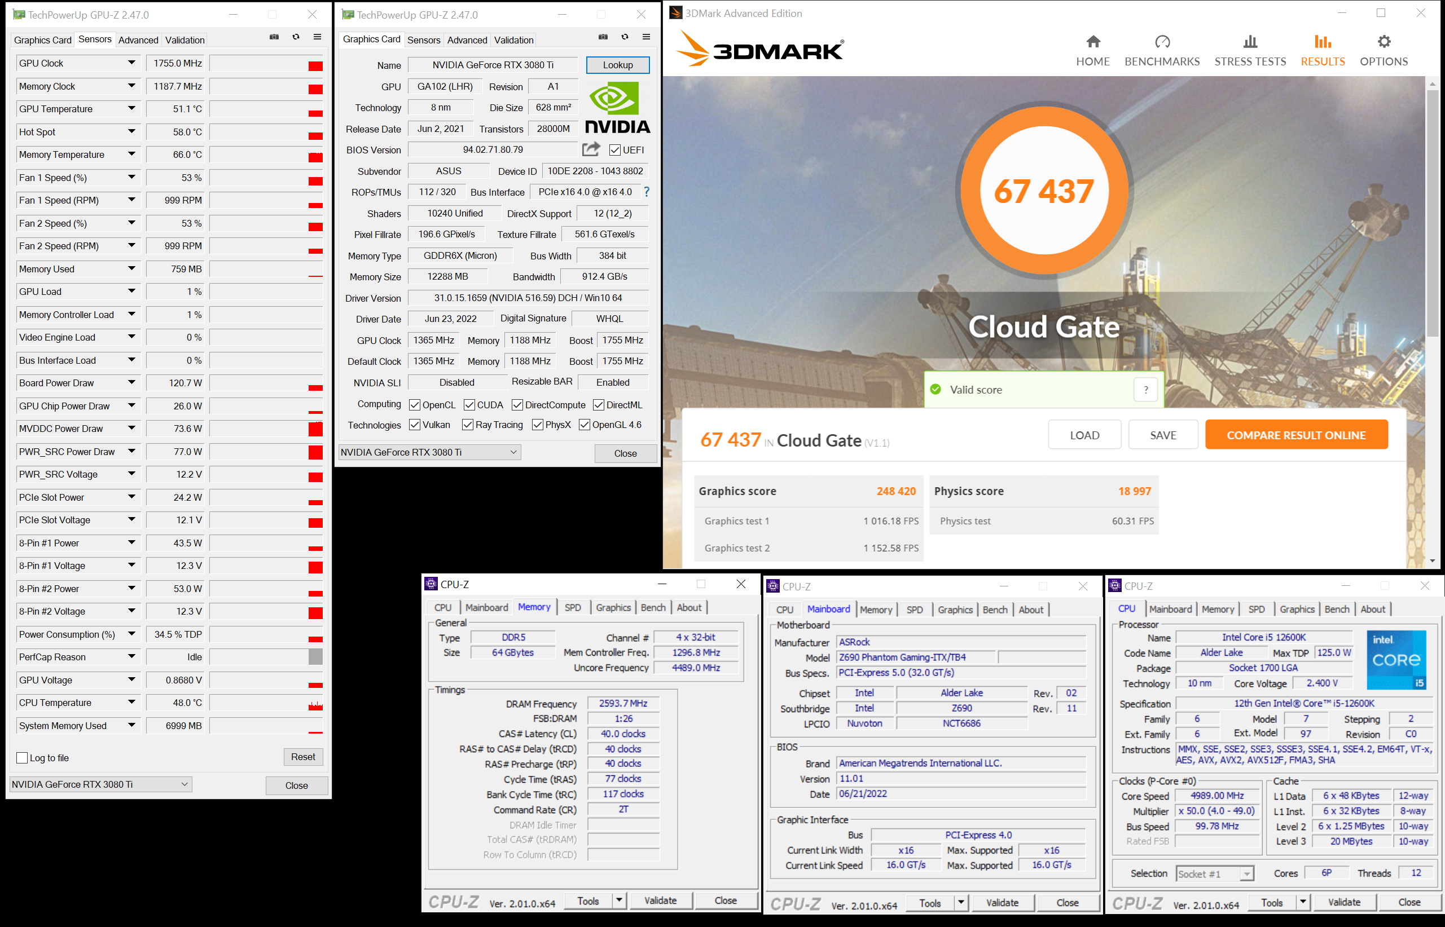The image size is (1445, 927).
Task: Expand the Hot Spot sensor dropdown
Action: [x=131, y=131]
